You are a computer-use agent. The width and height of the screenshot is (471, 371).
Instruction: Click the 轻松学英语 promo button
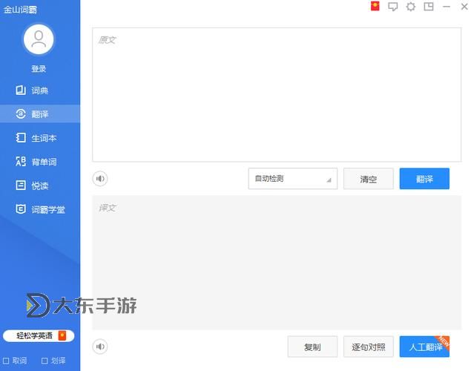click(39, 336)
